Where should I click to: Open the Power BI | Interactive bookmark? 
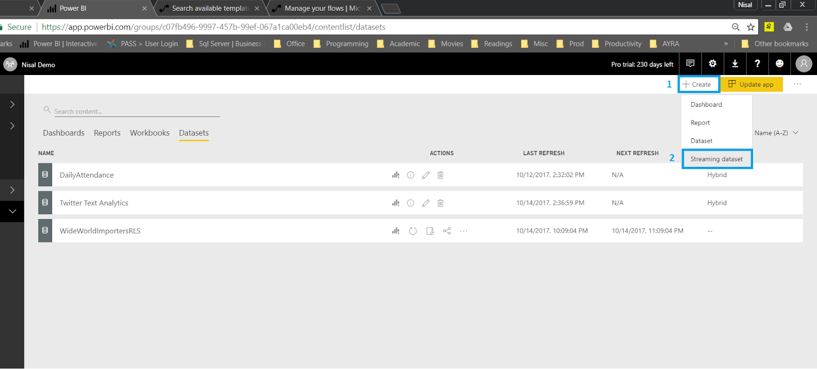click(59, 44)
